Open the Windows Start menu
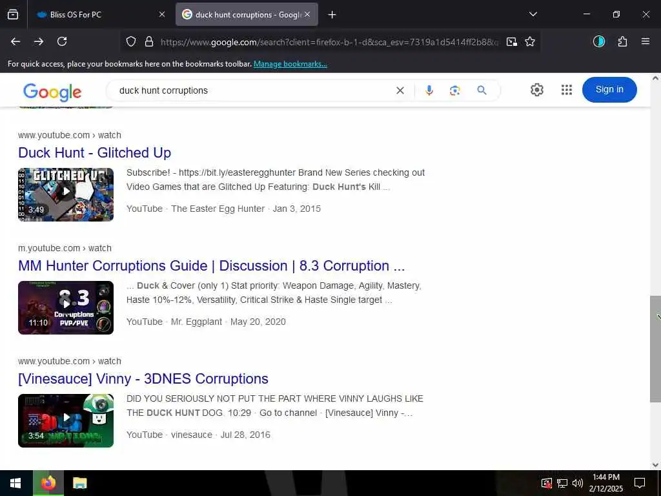Viewport: 661px width, 496px height. (x=15, y=483)
